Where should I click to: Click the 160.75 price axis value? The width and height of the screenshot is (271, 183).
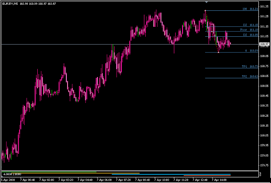point(264,66)
